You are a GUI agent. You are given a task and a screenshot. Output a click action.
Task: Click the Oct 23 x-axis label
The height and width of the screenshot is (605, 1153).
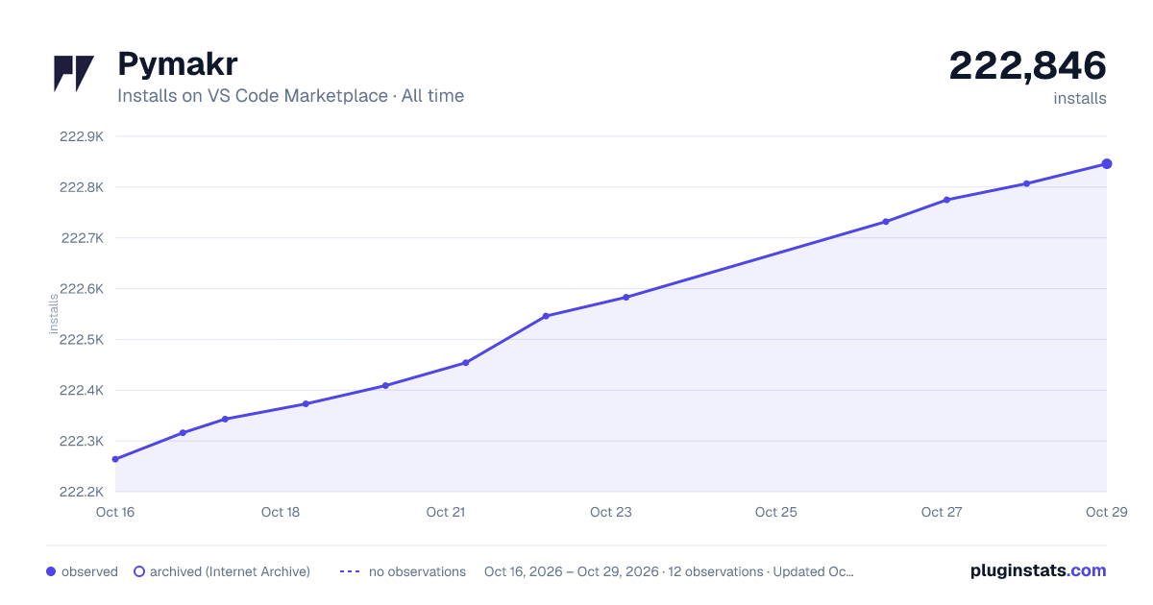pos(611,512)
